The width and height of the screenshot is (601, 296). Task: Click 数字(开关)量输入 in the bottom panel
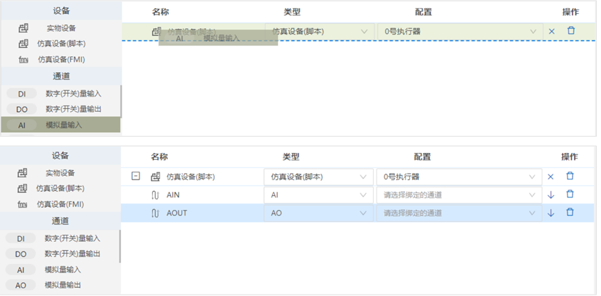tap(72, 238)
